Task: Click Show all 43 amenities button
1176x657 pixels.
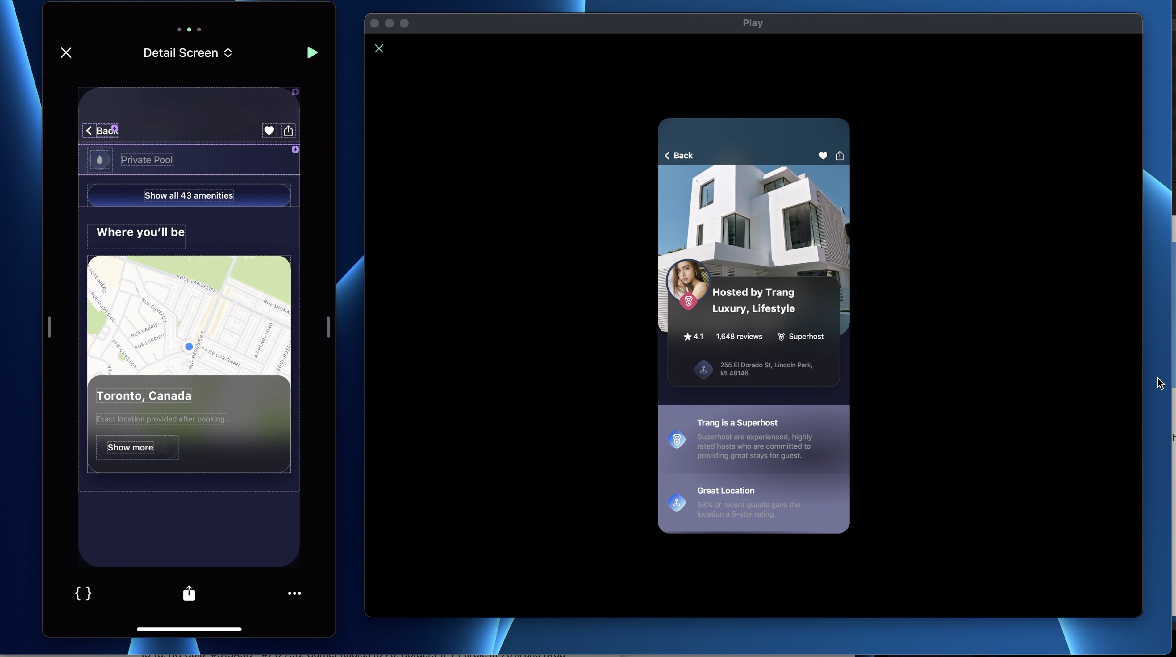Action: 189,195
